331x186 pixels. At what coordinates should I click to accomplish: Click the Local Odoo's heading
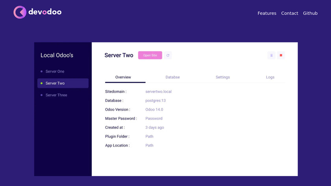click(x=57, y=55)
